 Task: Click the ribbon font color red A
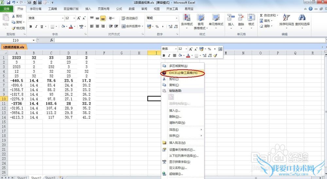(x=71, y=26)
